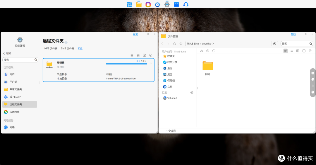
Task: Click the edit pencil icon in remote folders
Action: coord(145,55)
